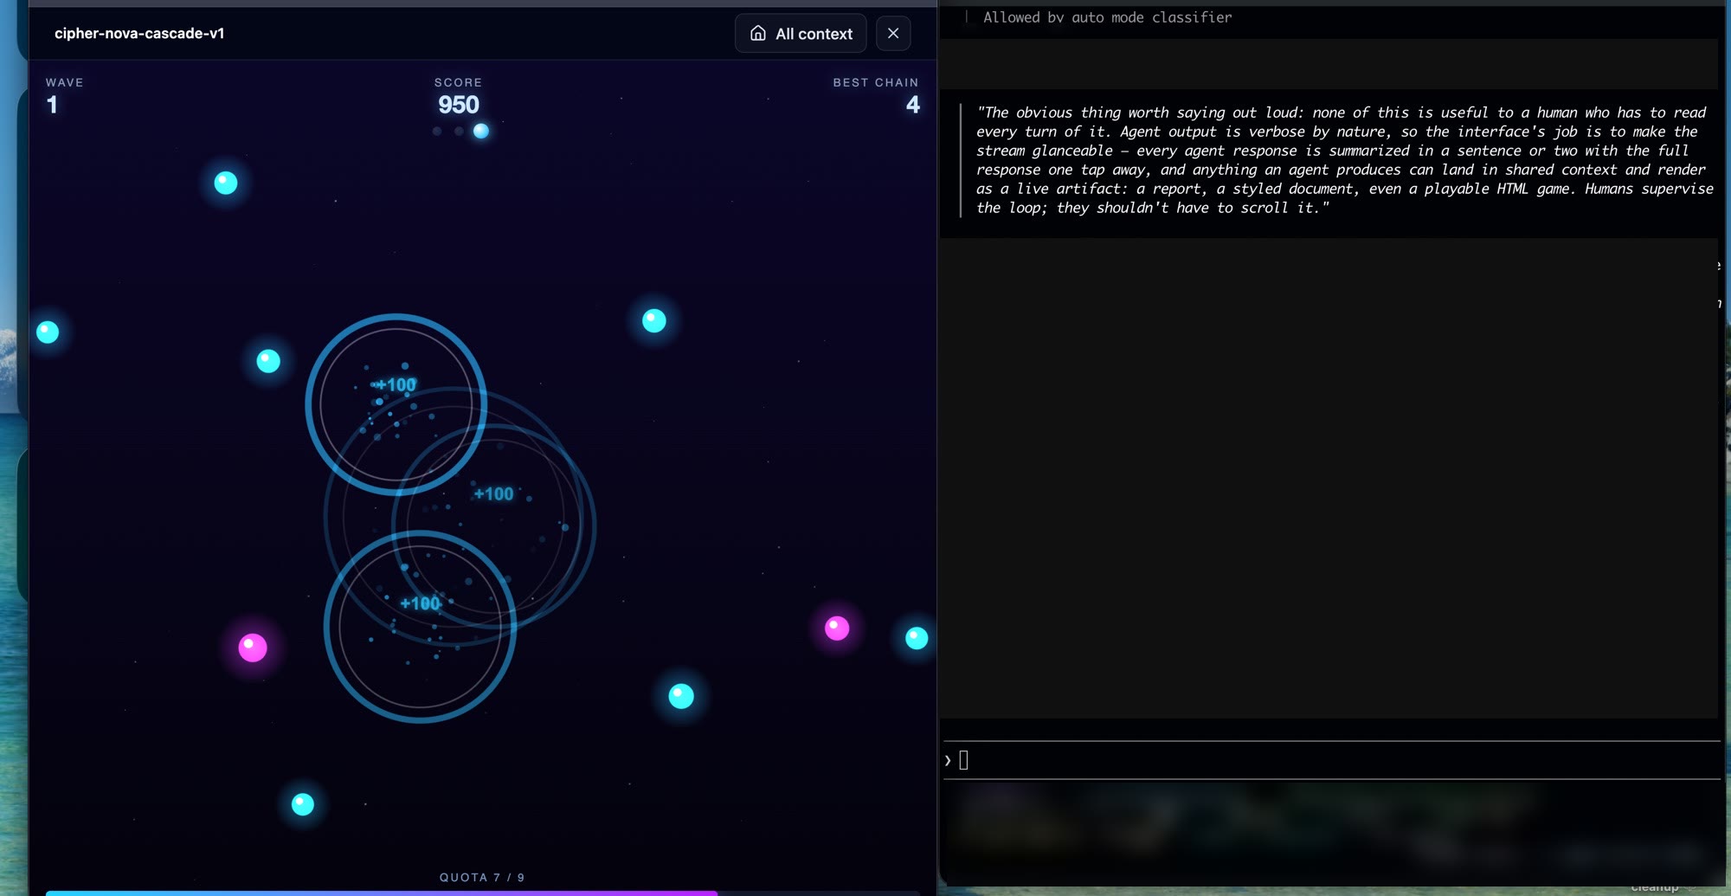Click the quoted paragraph in the terminal
Screen dimensions: 1731x896
tap(1344, 160)
